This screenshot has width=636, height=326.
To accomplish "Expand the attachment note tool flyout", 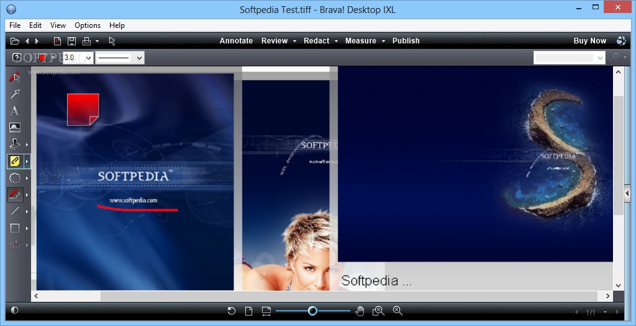I will click(27, 161).
